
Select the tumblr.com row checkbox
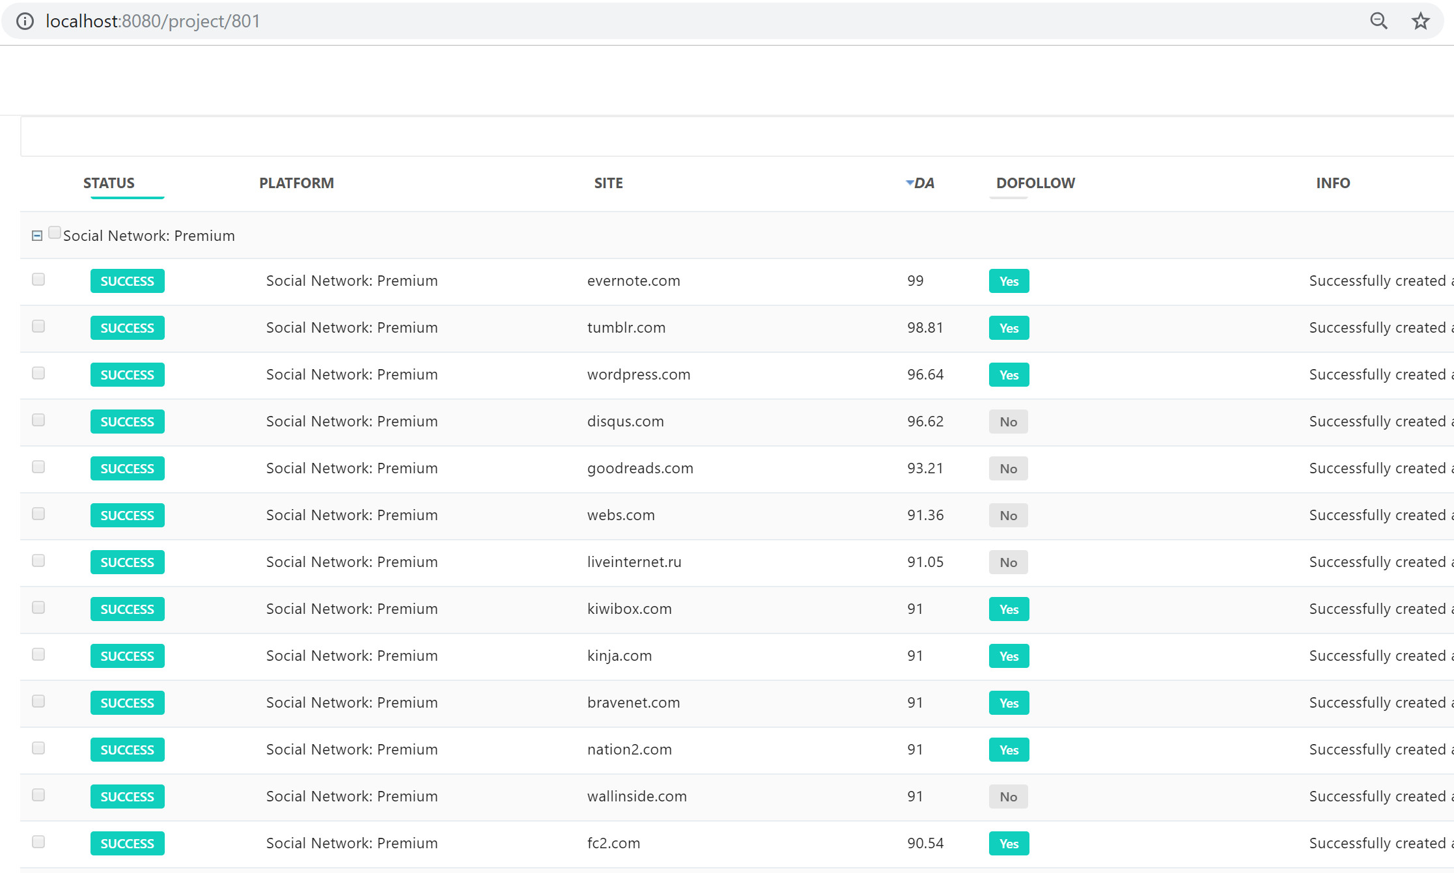pyautogui.click(x=38, y=326)
